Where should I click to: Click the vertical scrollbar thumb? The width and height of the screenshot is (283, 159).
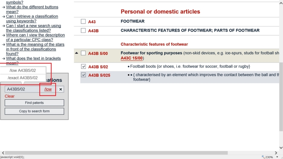click(281, 97)
